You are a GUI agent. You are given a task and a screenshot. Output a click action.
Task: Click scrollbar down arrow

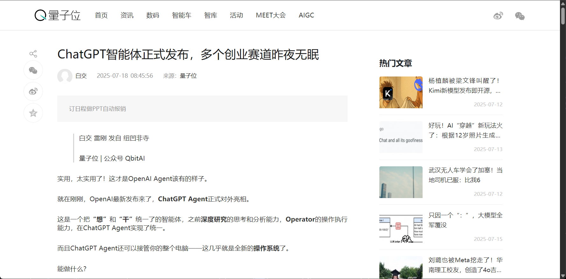pos(563,276)
